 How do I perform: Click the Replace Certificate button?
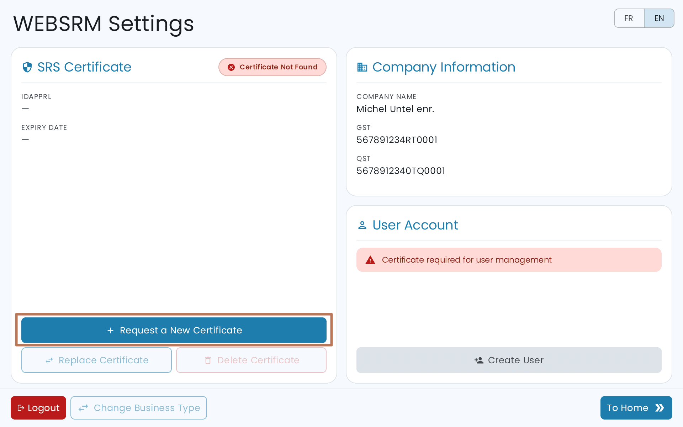(x=96, y=360)
